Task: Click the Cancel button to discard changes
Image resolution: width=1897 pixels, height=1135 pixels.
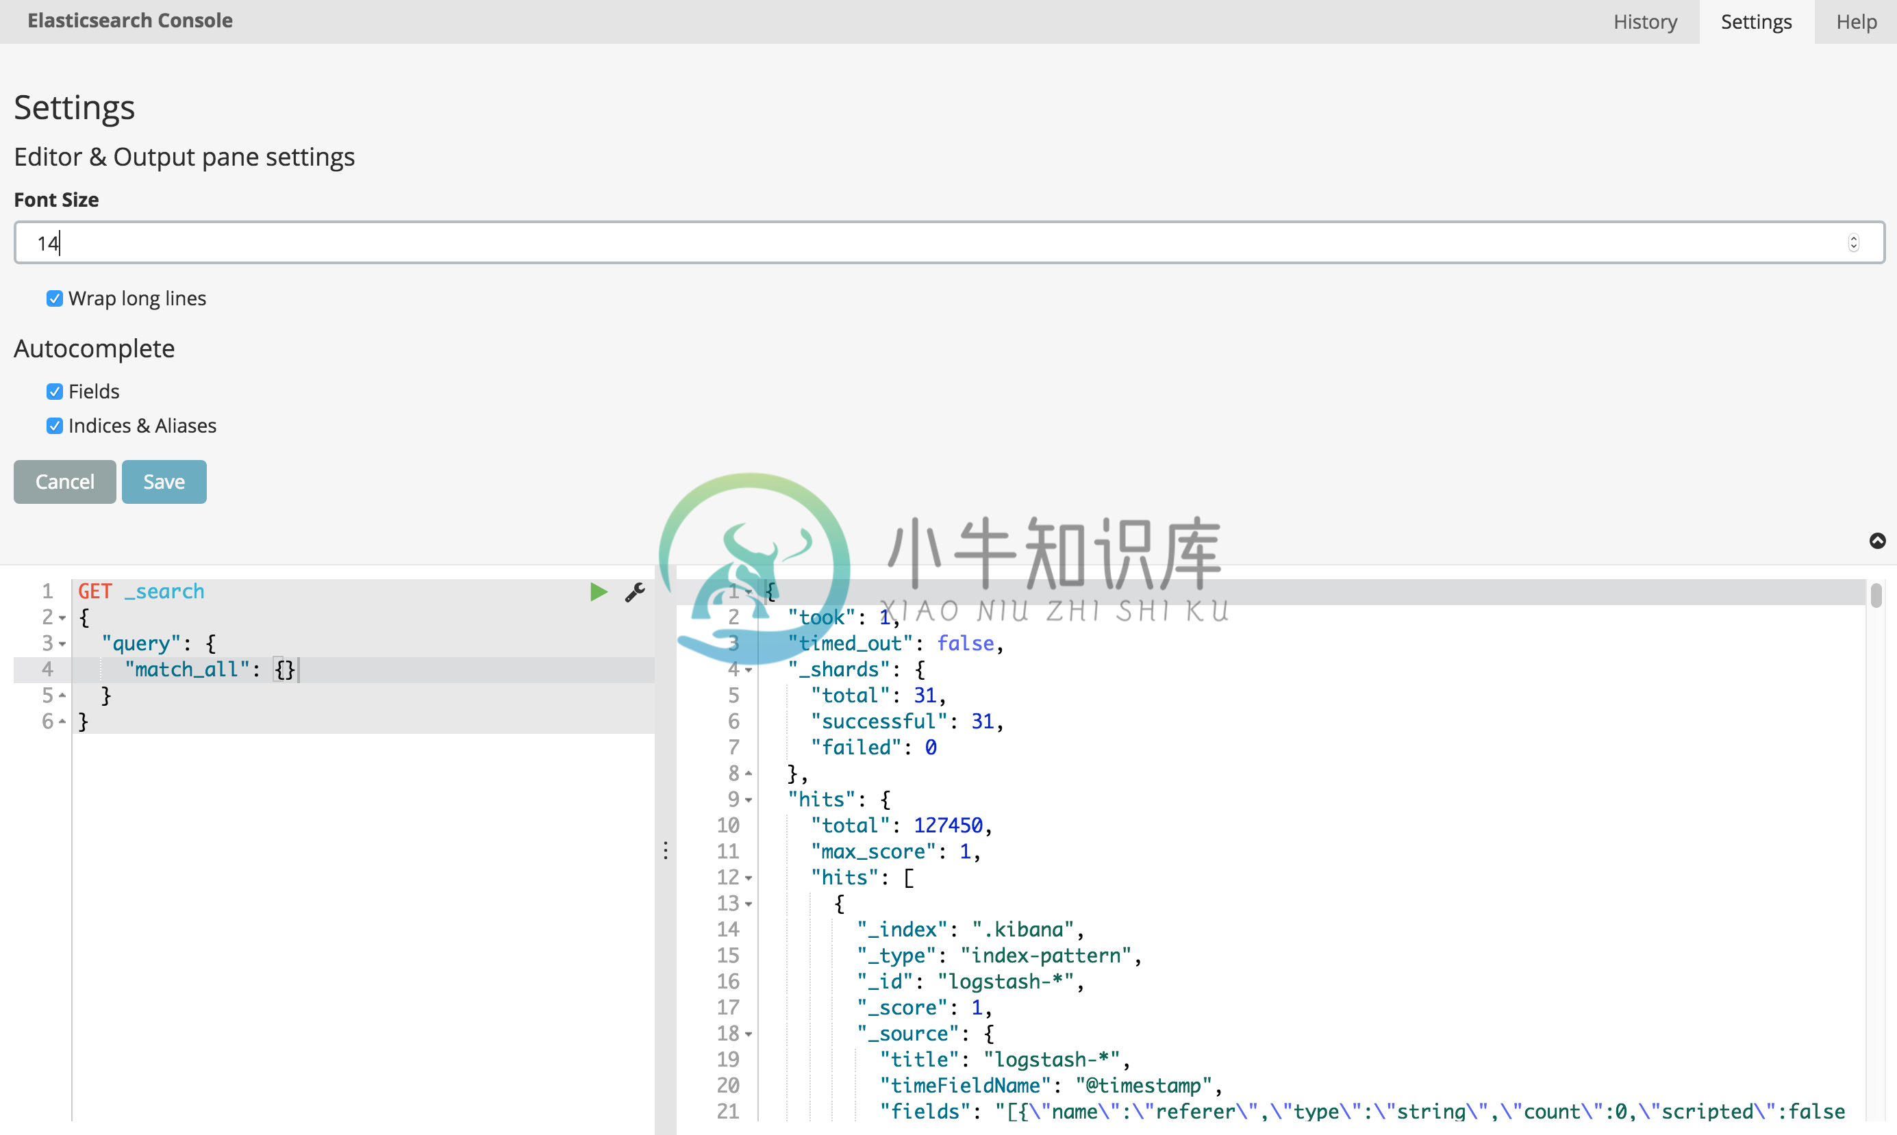Action: click(65, 481)
